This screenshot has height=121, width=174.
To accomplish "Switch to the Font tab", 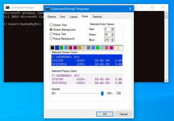I will [63, 17].
